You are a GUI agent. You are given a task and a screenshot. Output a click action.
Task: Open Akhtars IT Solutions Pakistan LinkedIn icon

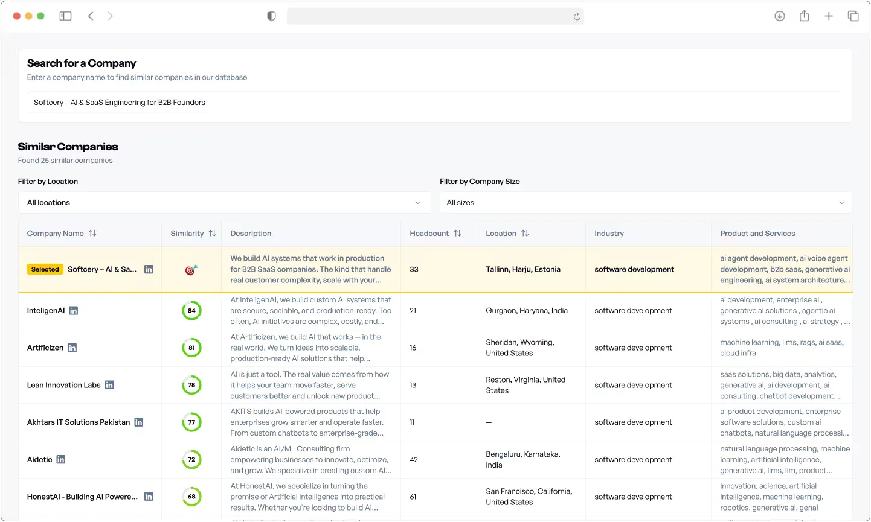139,422
